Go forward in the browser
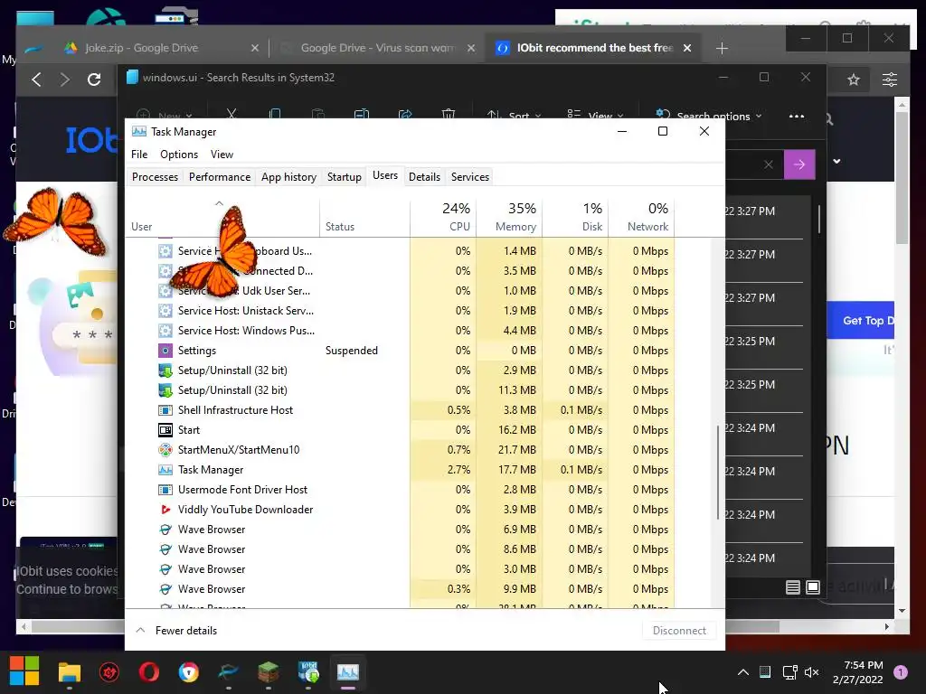 pyautogui.click(x=65, y=80)
